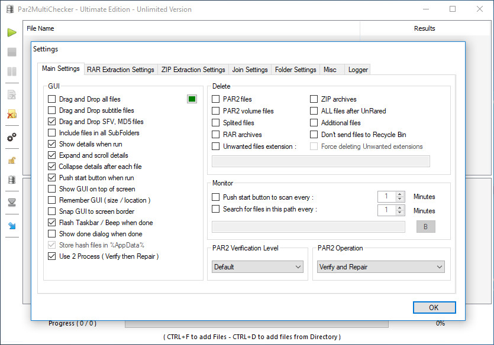
Task: Increase scan interval minutes with up arrow
Action: pyautogui.click(x=400, y=194)
